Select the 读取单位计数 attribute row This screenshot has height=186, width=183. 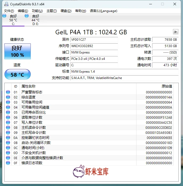click(x=89, y=117)
